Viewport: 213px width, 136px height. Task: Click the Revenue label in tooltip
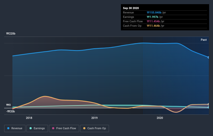point(128,12)
